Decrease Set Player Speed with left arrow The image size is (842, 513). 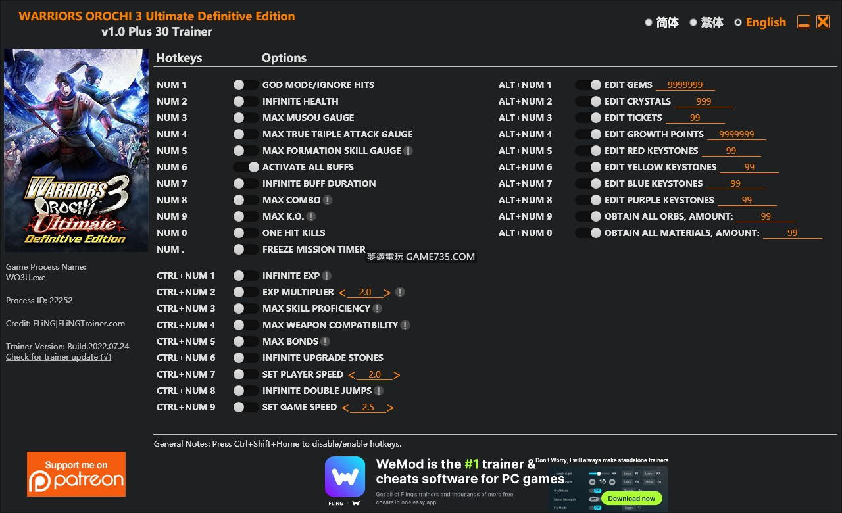(352, 375)
